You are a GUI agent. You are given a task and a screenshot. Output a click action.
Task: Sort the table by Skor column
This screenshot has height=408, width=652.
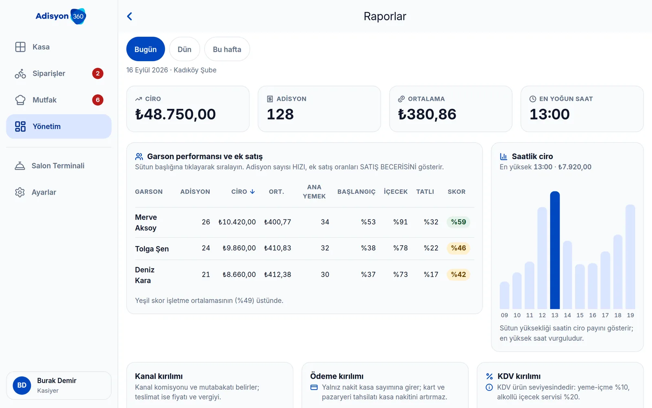[456, 192]
